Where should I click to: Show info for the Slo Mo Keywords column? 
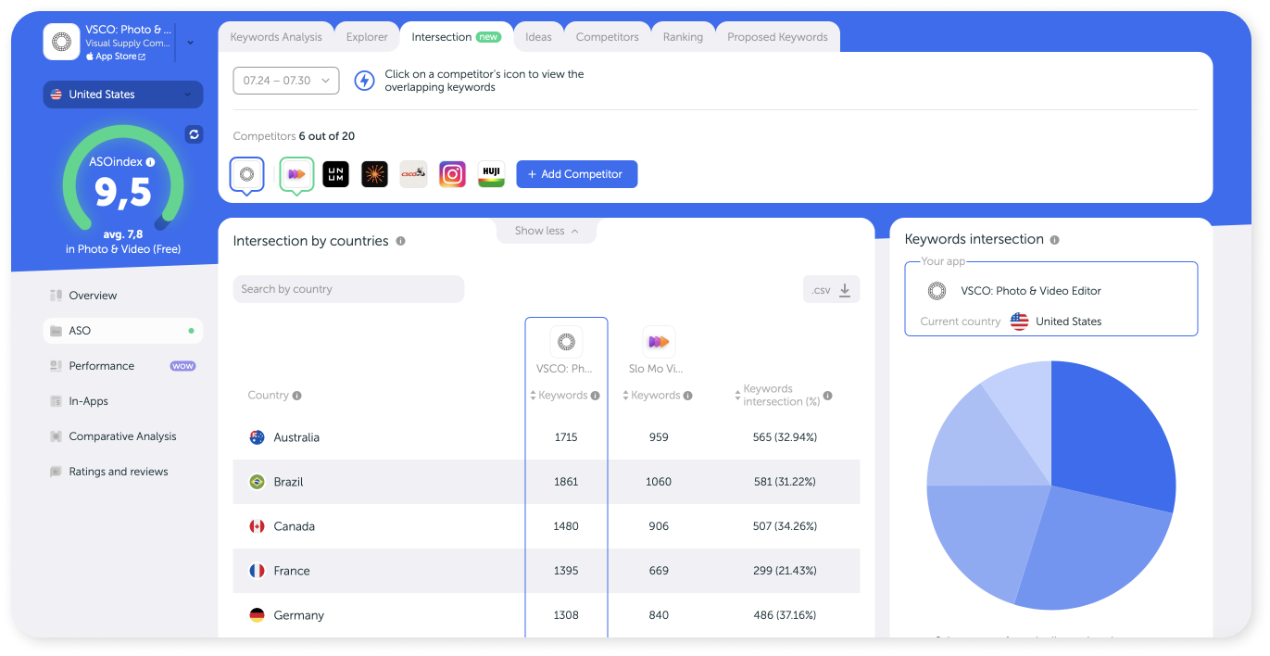point(688,396)
